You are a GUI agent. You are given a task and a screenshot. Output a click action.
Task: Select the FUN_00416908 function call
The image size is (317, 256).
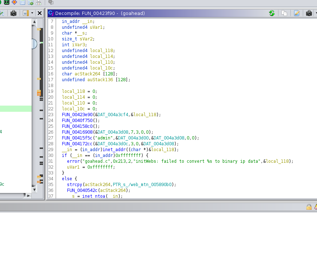click(77, 132)
